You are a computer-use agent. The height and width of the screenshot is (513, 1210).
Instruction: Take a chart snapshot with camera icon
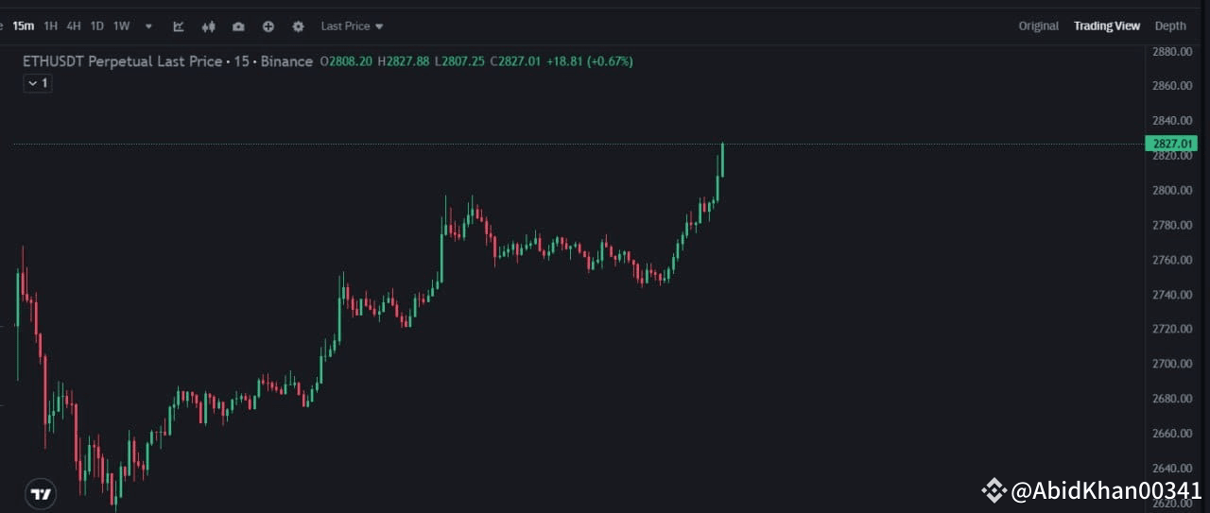tap(238, 26)
